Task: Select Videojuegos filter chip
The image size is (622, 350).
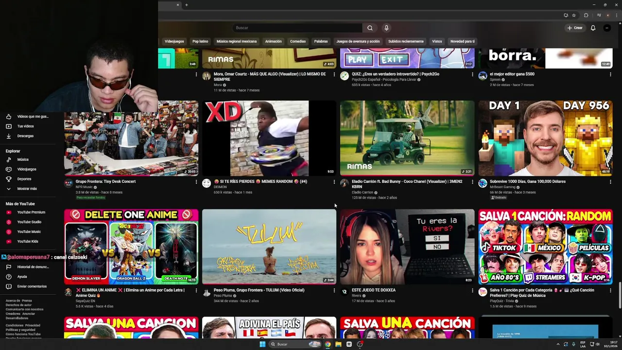Action: tap(174, 41)
